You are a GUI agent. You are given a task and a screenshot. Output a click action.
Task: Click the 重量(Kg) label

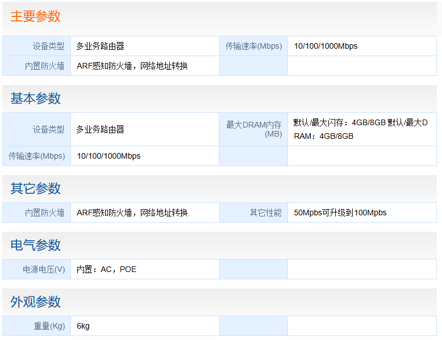[x=49, y=326]
